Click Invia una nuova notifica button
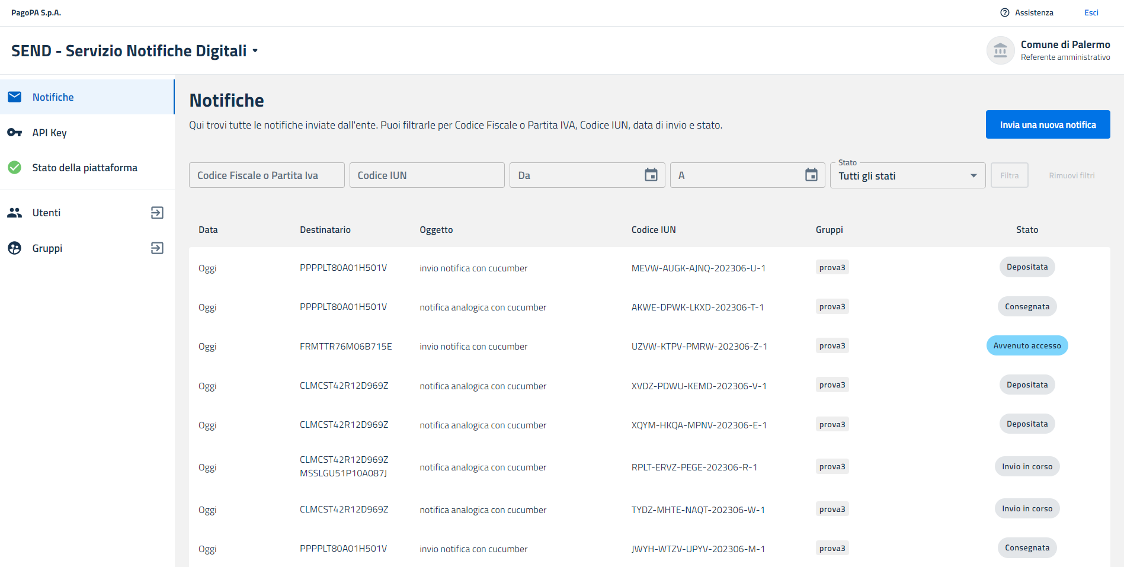This screenshot has height=567, width=1124. [1048, 124]
